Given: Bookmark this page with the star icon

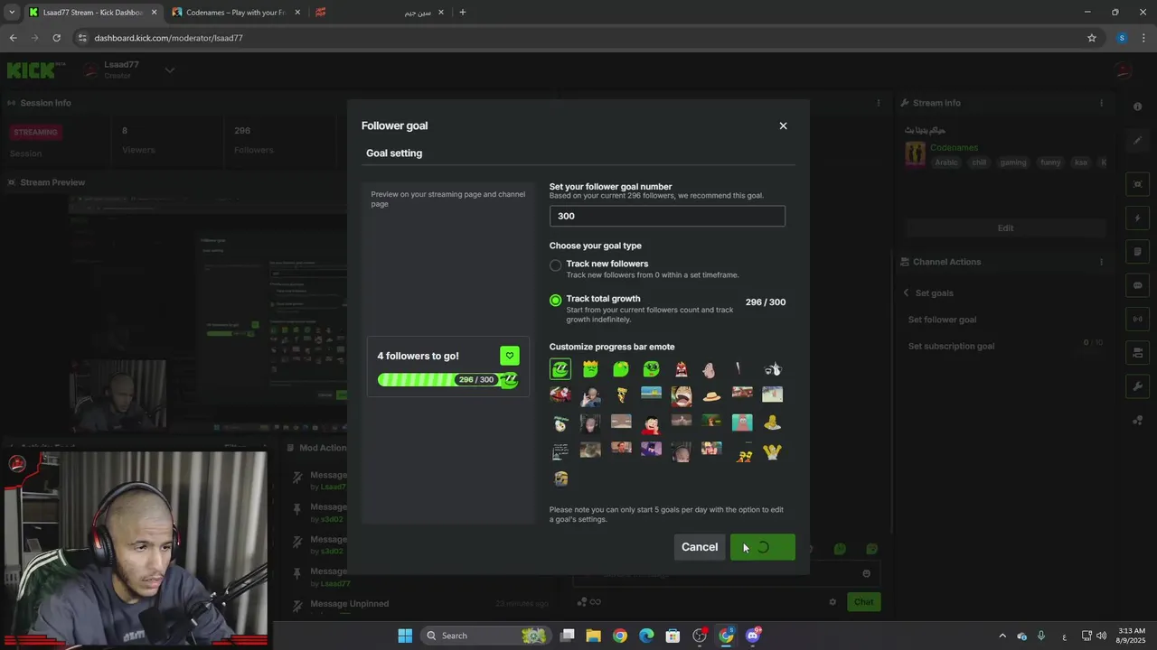Looking at the screenshot, I should tap(1092, 38).
